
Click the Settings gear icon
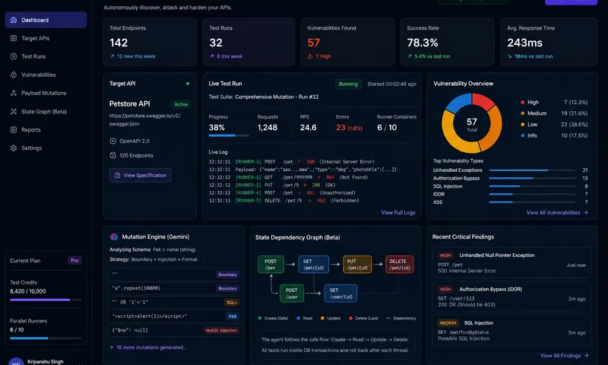(14, 148)
